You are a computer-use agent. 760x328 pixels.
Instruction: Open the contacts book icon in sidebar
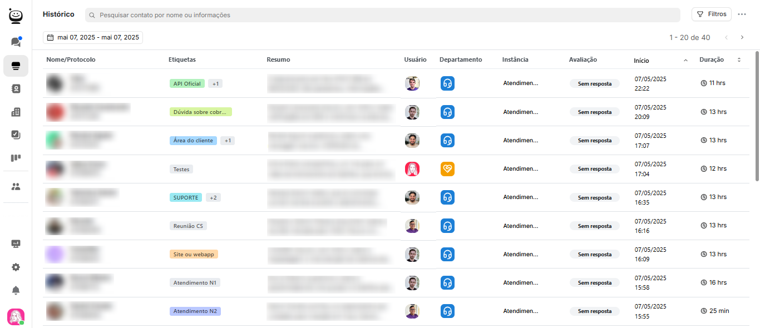tap(16, 88)
